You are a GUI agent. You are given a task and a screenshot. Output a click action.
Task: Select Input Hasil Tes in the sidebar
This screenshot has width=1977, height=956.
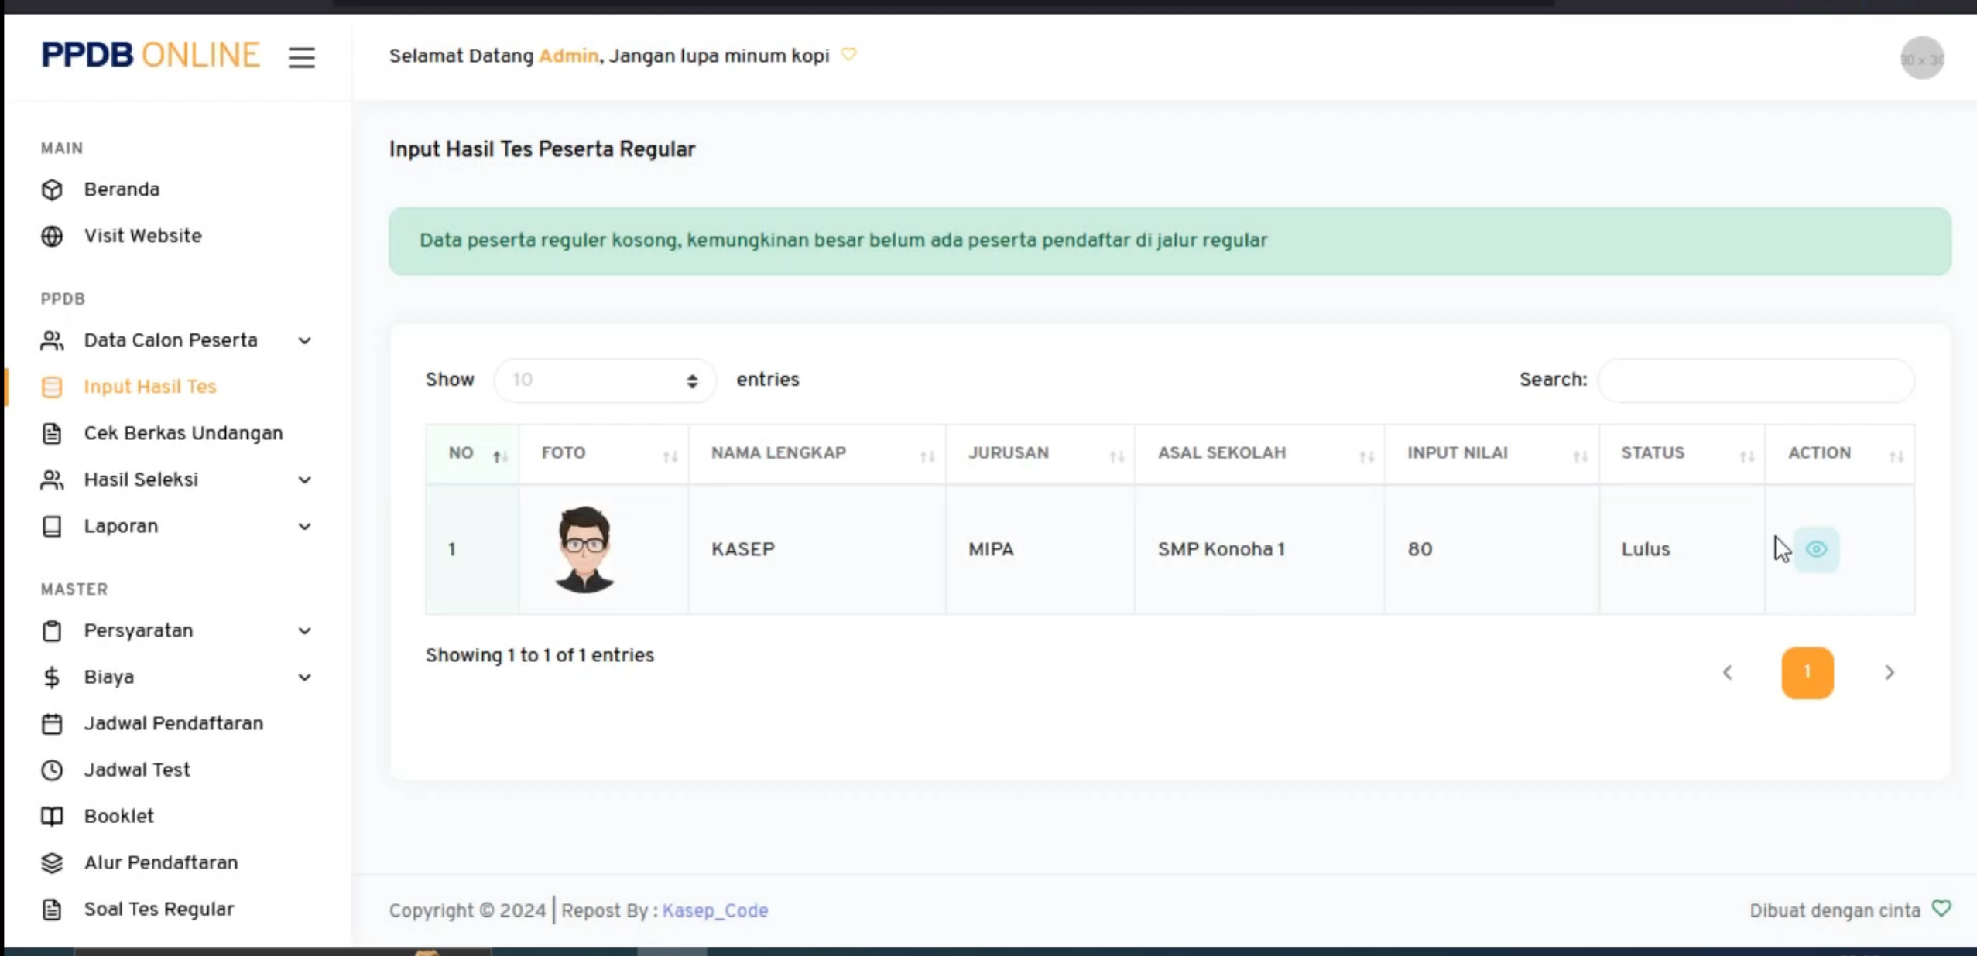point(150,387)
